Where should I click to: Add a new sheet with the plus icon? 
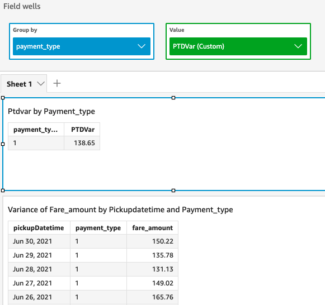(x=57, y=83)
